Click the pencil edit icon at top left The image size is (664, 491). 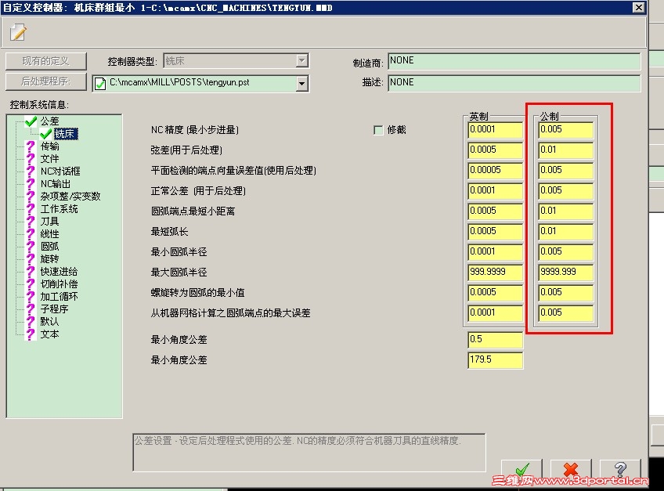(x=17, y=33)
